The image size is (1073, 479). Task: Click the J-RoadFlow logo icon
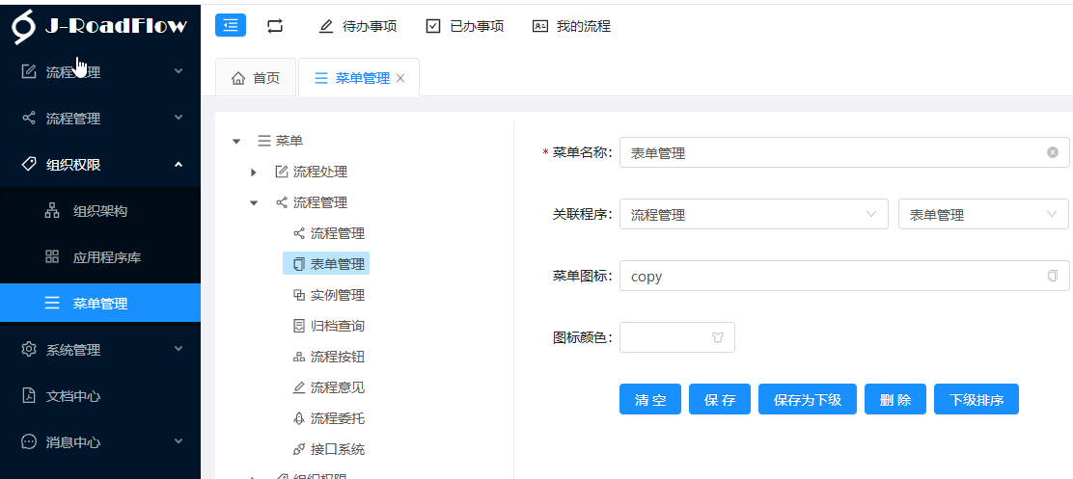pos(24,27)
